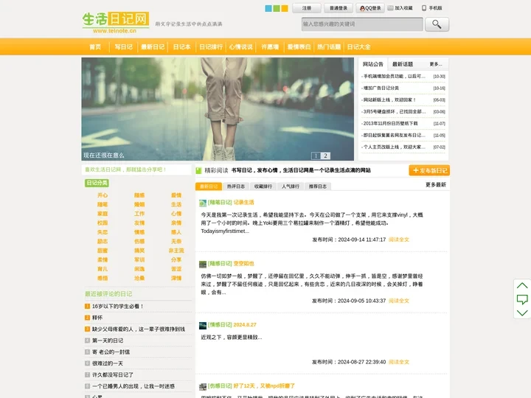Click the street banner slideshow image

[218, 108]
